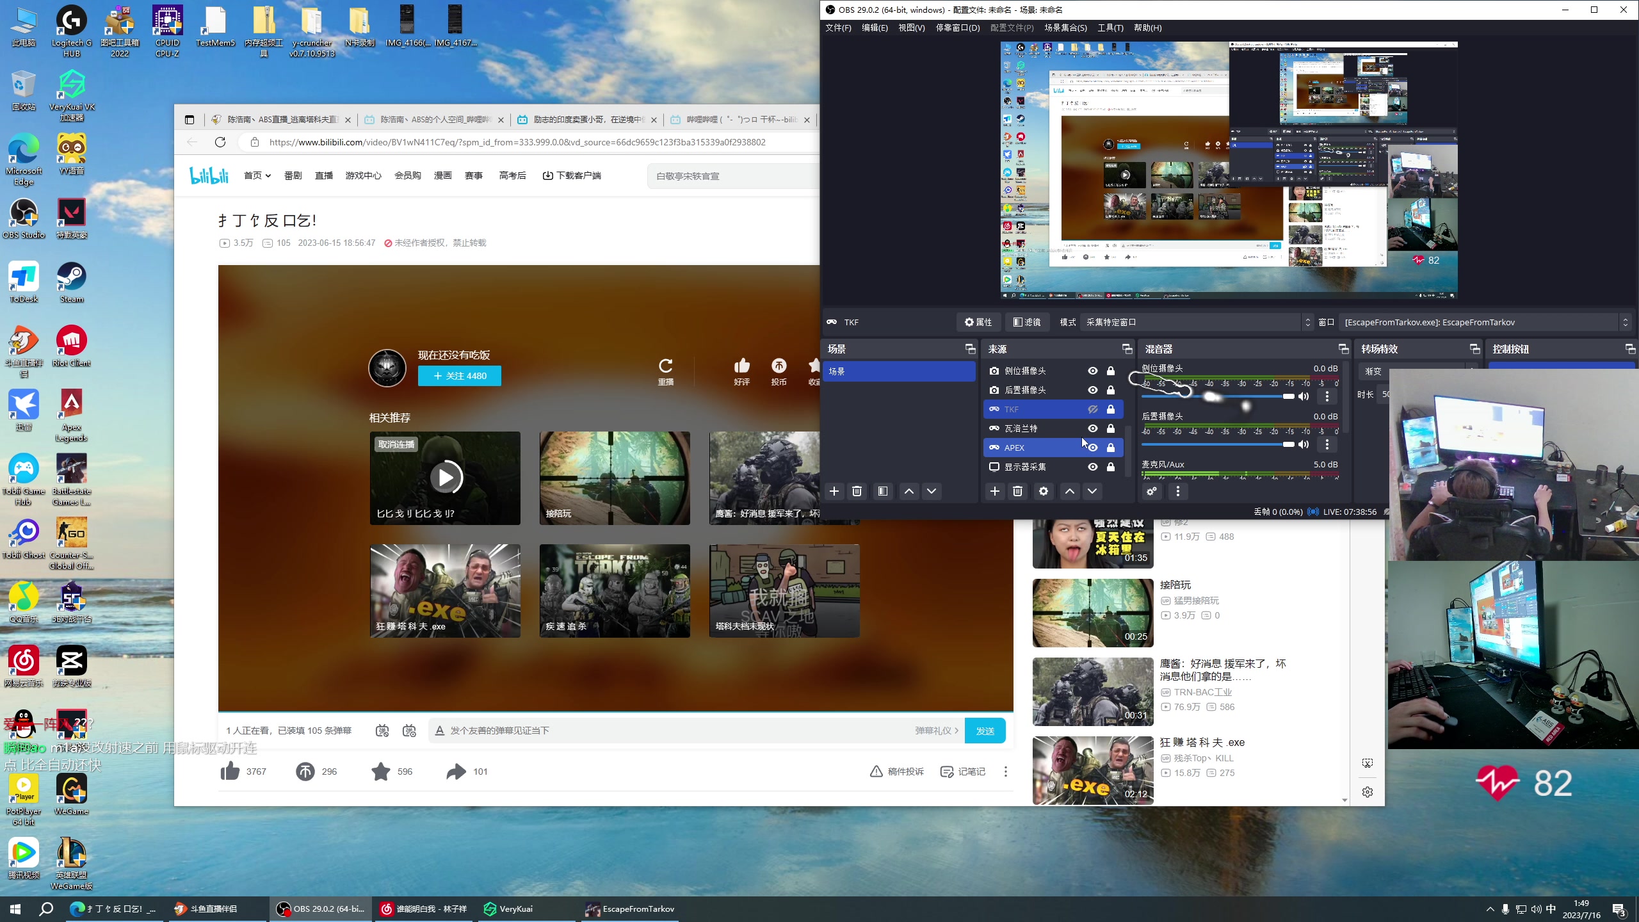Screen dimensions: 1639x922
Task: Move selected source up in OBS
Action: click(x=1069, y=491)
